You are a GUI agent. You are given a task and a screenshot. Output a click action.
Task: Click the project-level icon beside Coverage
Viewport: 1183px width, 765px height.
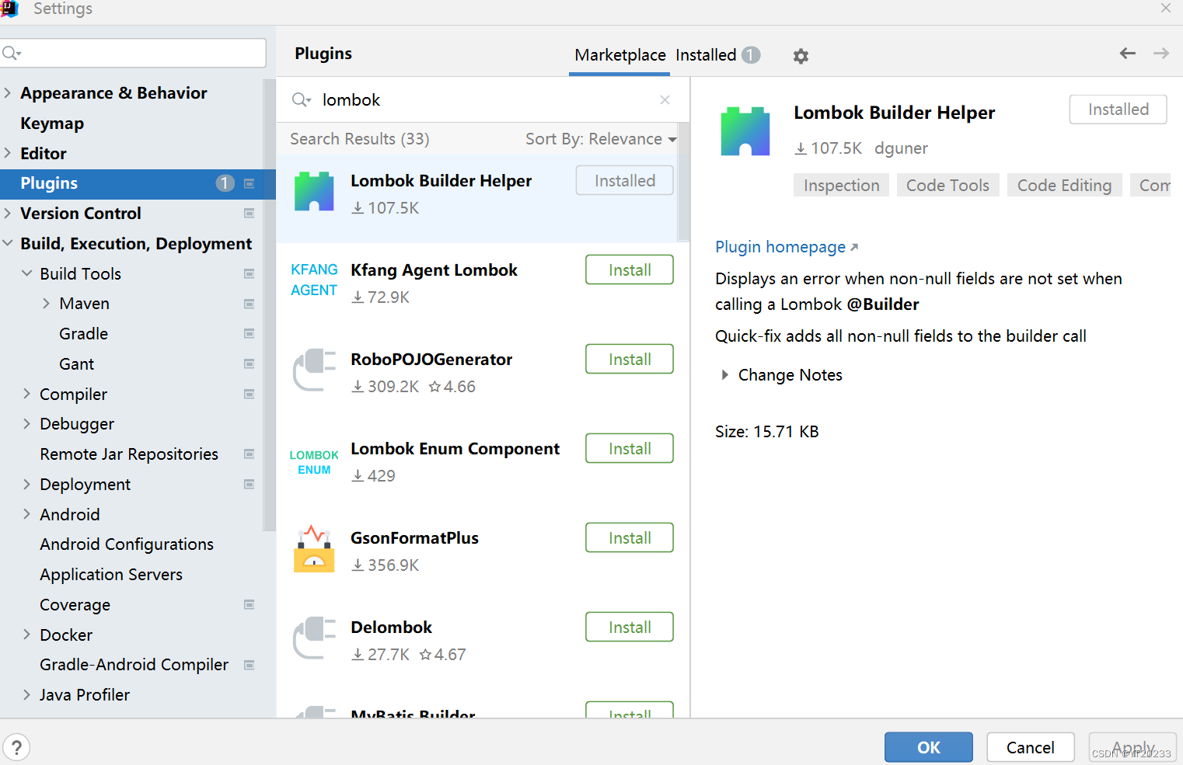point(250,604)
